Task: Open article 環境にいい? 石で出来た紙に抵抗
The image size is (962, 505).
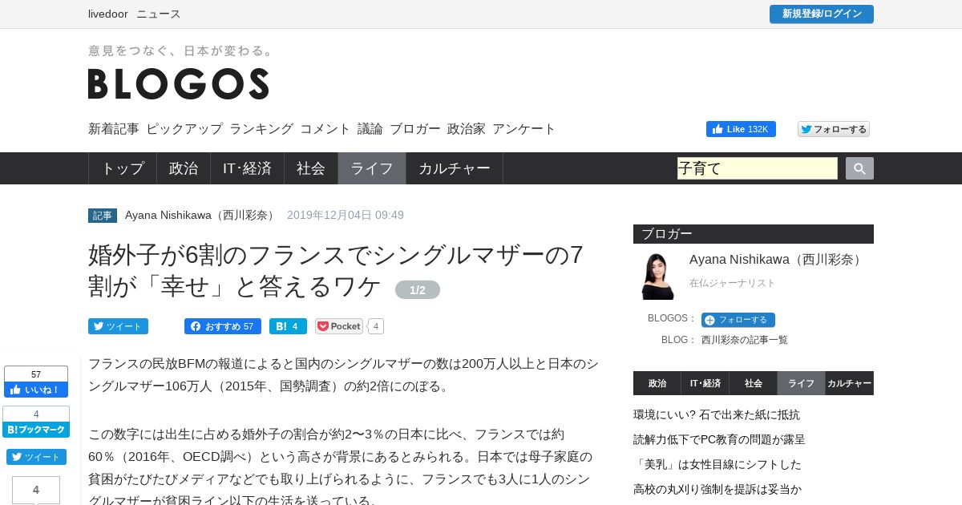Action: click(717, 414)
